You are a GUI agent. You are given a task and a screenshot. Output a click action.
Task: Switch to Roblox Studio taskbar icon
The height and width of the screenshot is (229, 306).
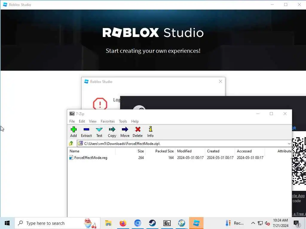click(x=196, y=223)
